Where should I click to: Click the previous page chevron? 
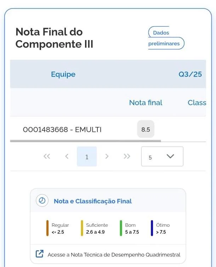[67, 156]
